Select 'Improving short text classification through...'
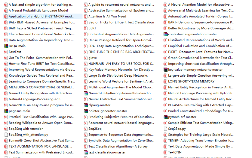The width and height of the screenshot is (252, 158). click(201, 64)
